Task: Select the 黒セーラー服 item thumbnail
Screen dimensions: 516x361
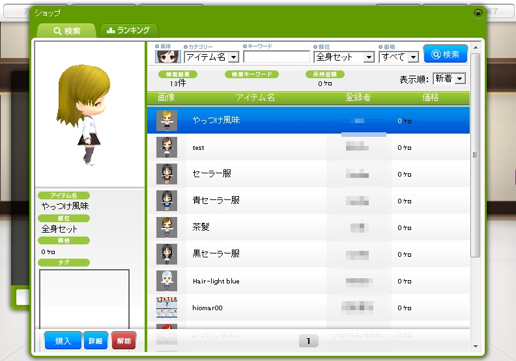Action: click(167, 253)
